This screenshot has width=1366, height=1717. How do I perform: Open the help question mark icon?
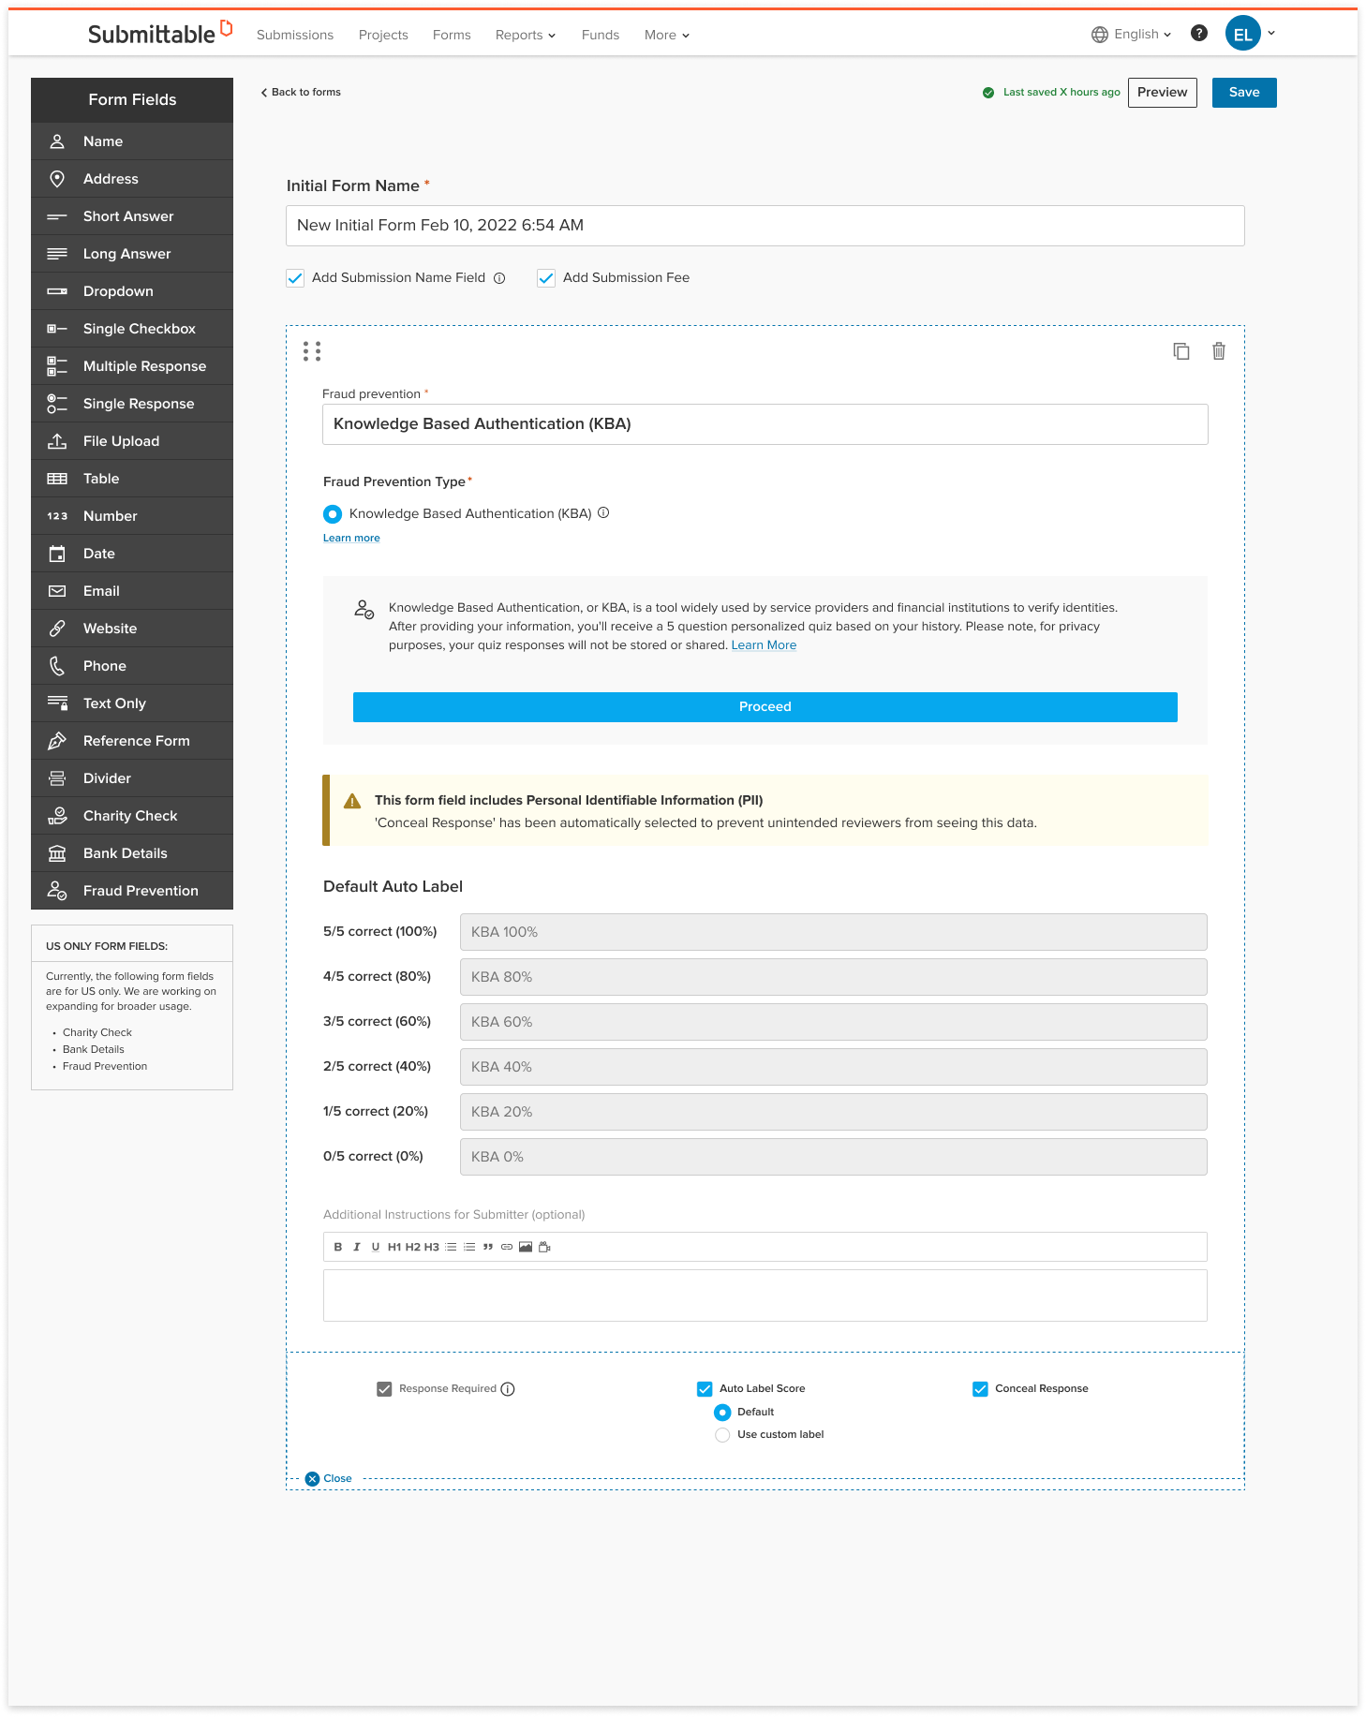[x=1199, y=34]
